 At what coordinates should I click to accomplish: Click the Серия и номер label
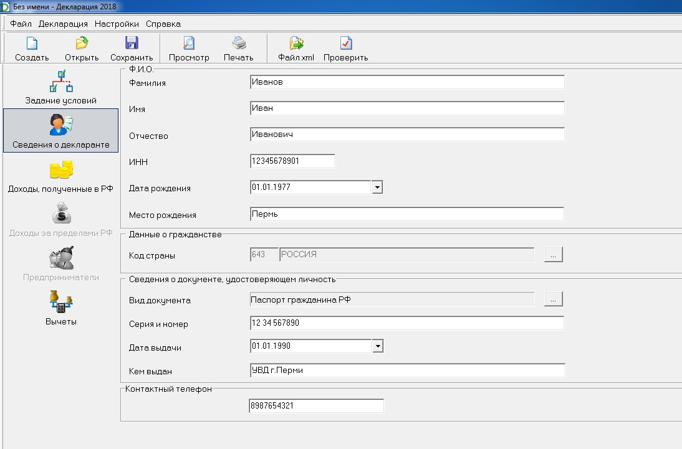click(158, 324)
